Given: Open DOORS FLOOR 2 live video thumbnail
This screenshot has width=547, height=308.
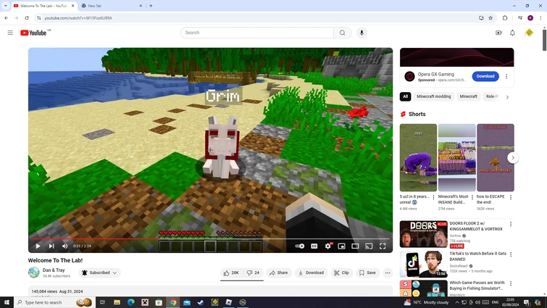Looking at the screenshot, I should point(424,234).
